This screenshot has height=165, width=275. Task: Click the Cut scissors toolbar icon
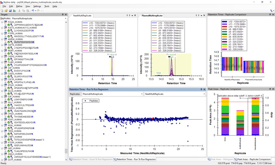20,11
